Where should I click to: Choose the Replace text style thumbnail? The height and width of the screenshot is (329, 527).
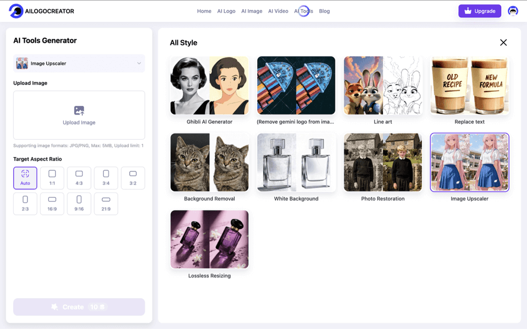[x=470, y=85]
